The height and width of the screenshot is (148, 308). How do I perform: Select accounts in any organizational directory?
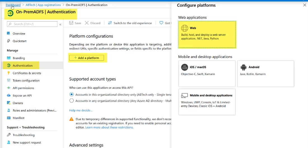(72, 101)
